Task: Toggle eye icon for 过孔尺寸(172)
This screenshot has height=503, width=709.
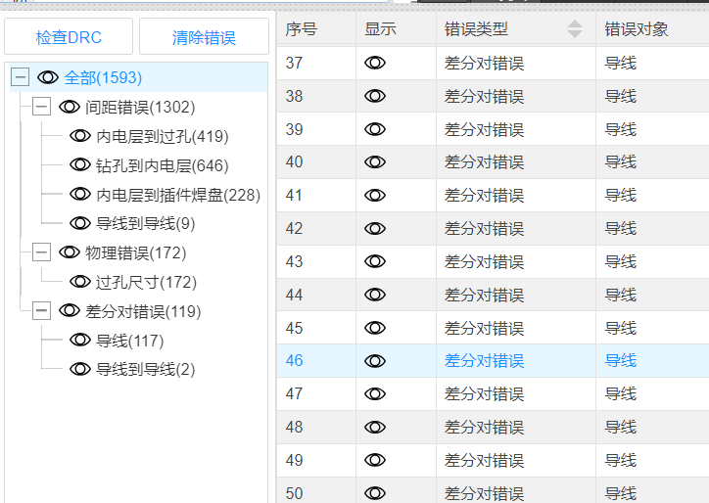Action: [x=80, y=282]
